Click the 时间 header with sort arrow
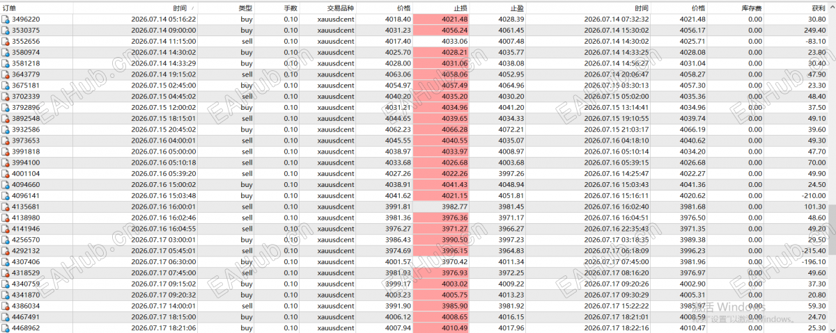 pyautogui.click(x=185, y=8)
